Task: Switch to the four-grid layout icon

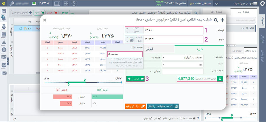Action: tap(66, 3)
